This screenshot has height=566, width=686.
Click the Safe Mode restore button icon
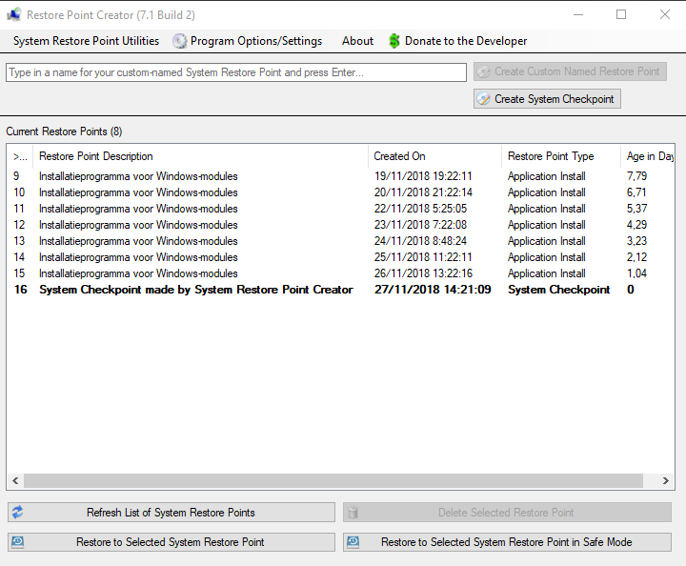[x=353, y=542]
